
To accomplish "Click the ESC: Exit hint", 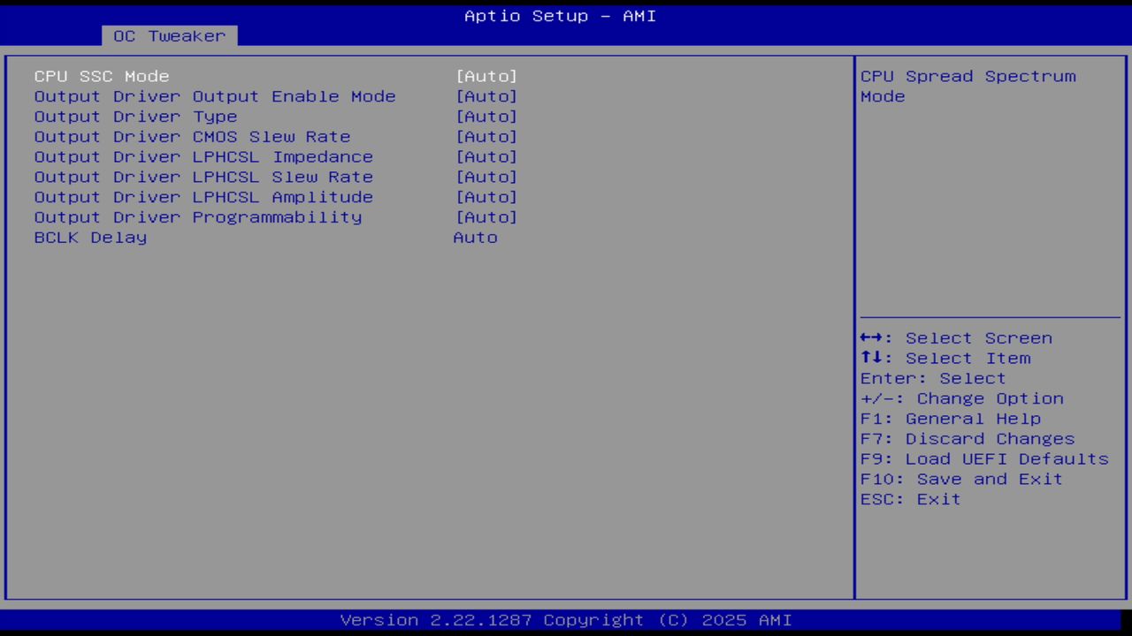I will click(910, 500).
